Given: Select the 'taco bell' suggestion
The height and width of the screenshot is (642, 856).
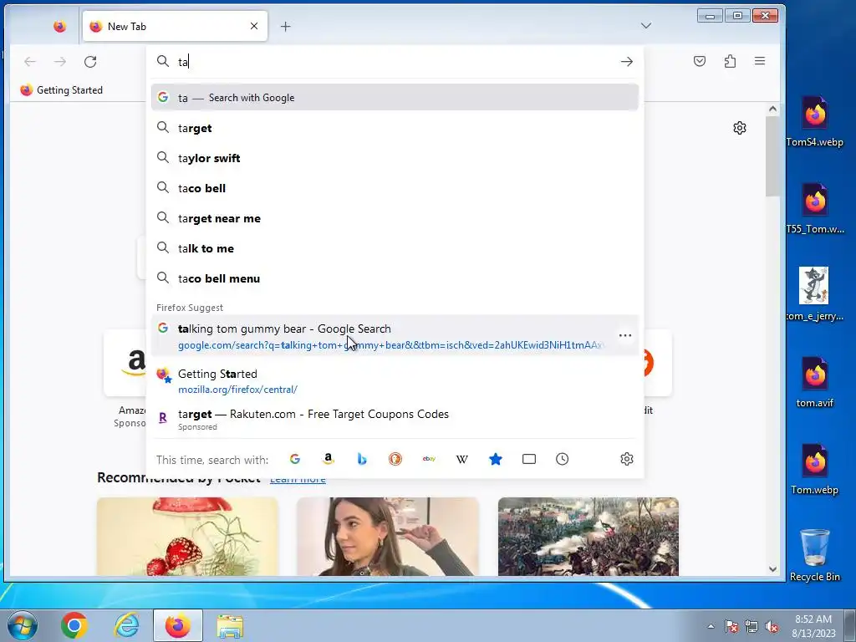Looking at the screenshot, I should click(395, 188).
